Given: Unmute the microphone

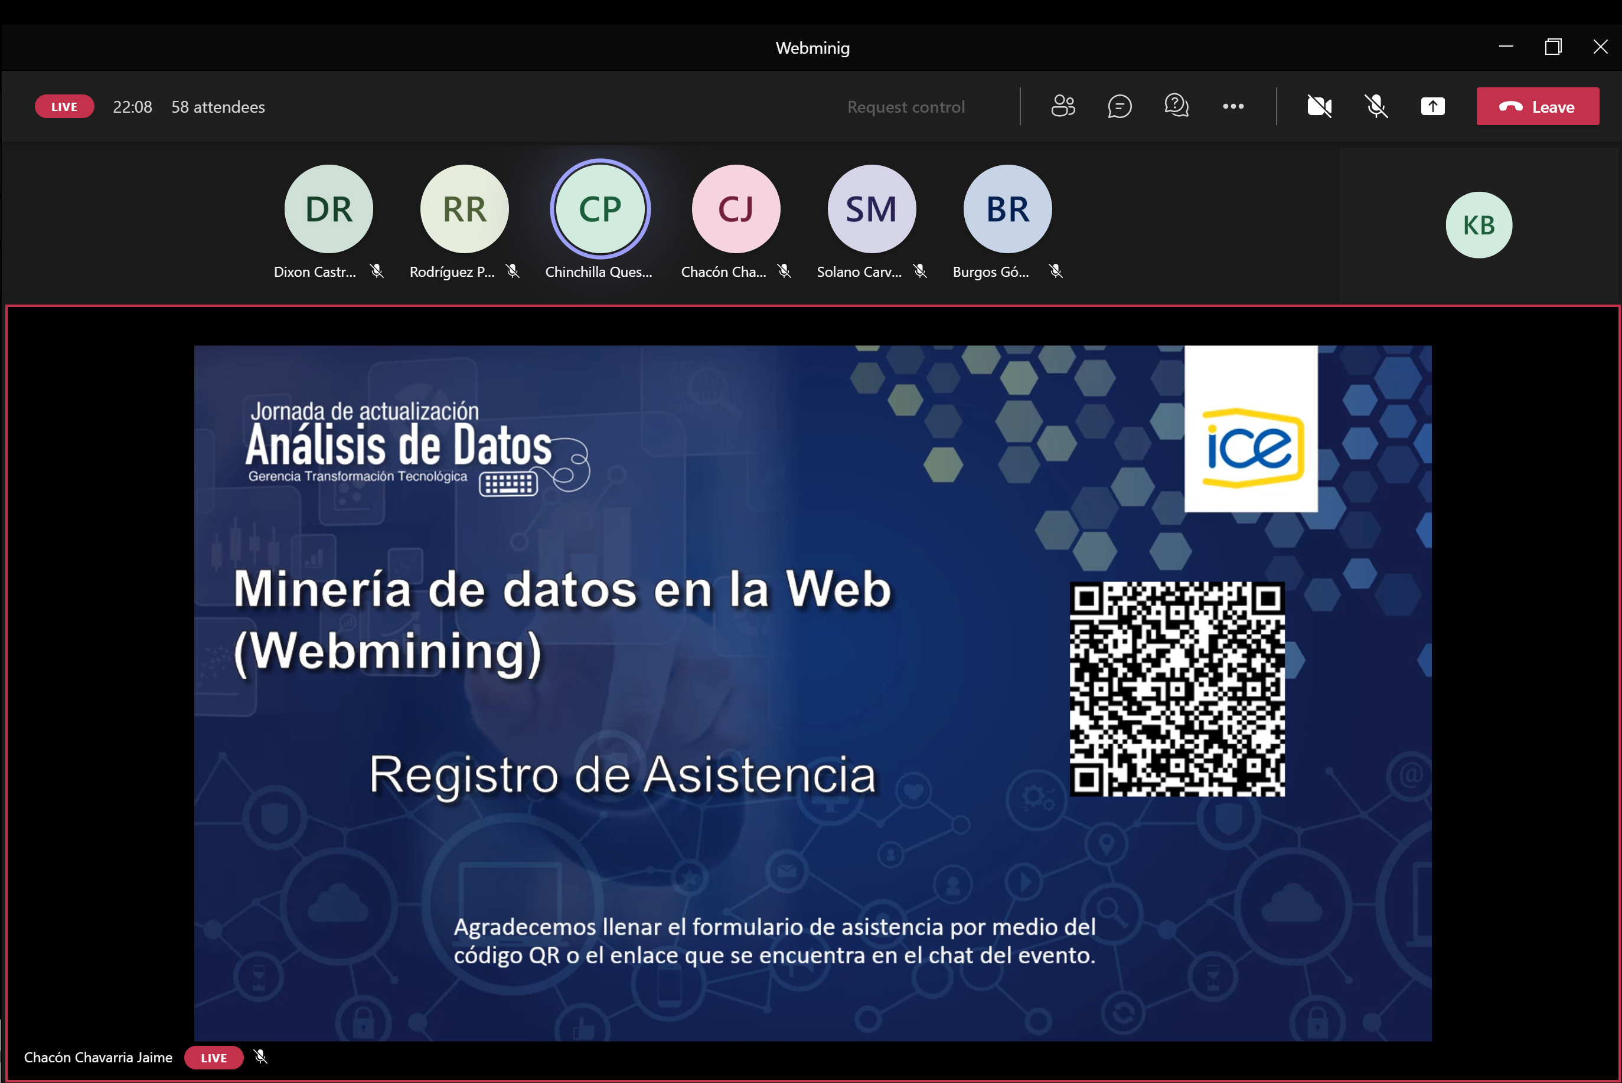Looking at the screenshot, I should coord(1375,106).
